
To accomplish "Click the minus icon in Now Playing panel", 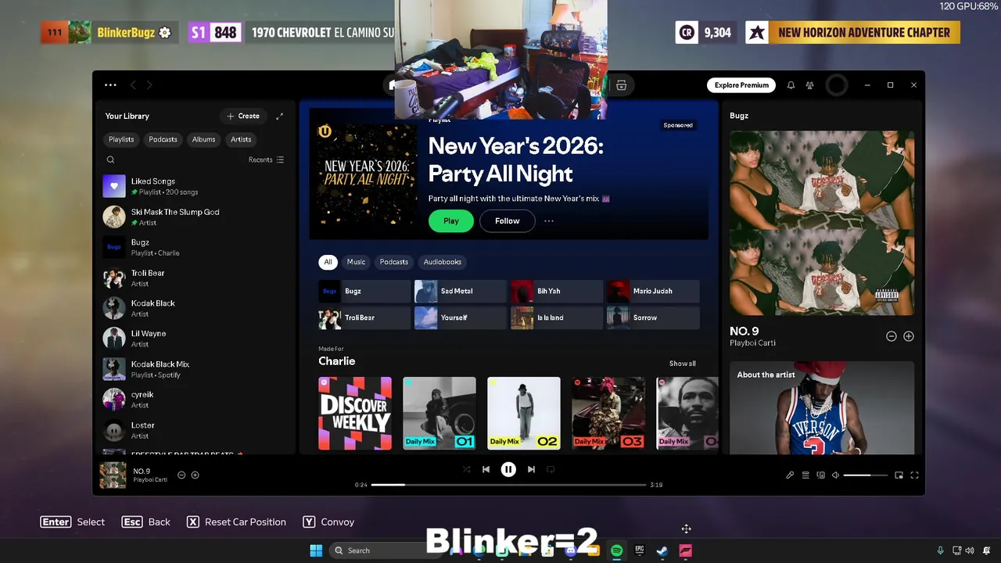I will 891,336.
